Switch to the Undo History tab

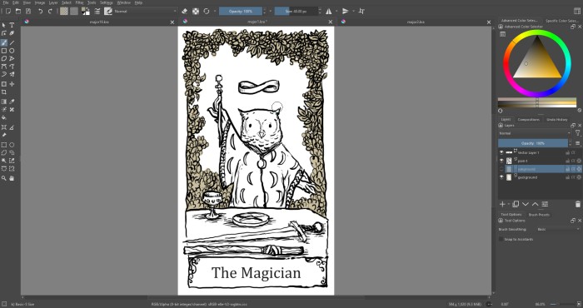[x=556, y=120]
